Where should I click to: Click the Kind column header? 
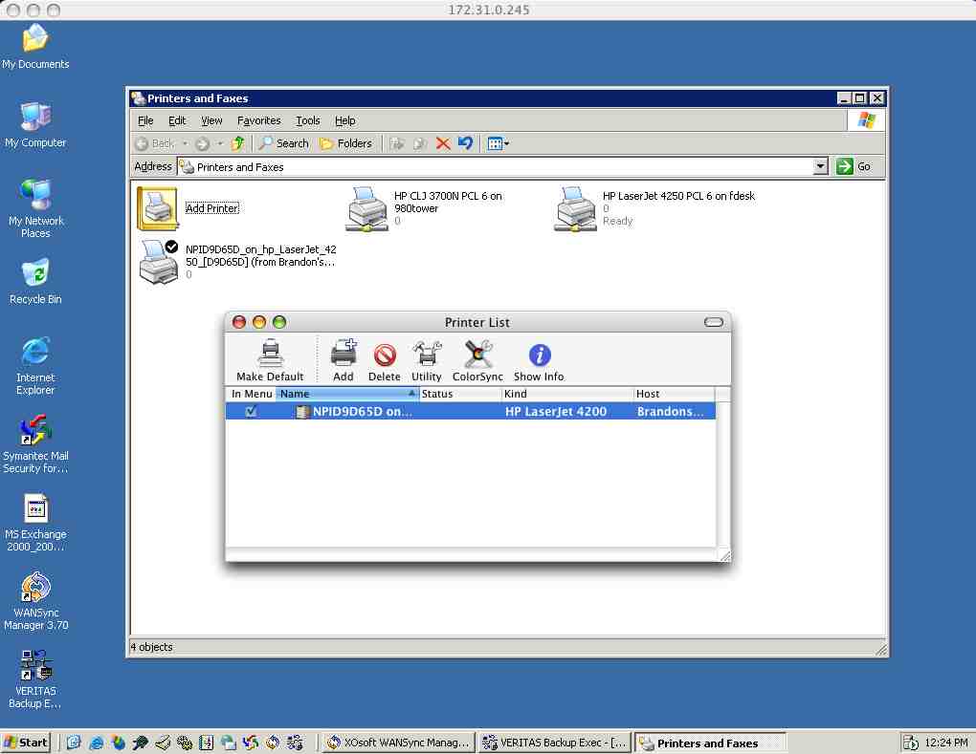[567, 394]
